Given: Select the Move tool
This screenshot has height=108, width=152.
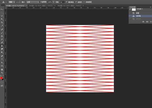Looking at the screenshot, I should pos(2,9).
